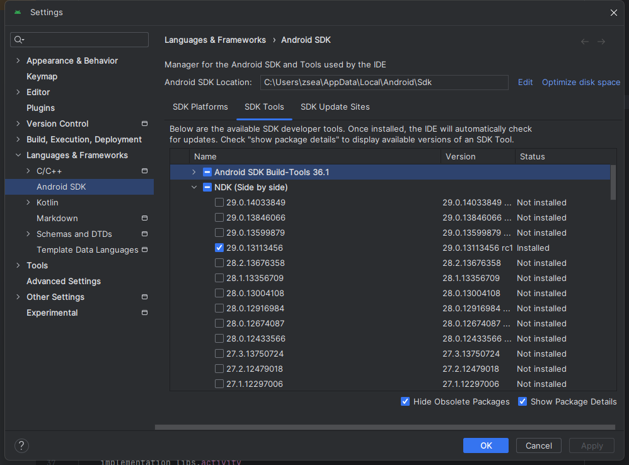Image resolution: width=629 pixels, height=465 pixels.
Task: Uncheck installed NDK 29.0.13113456
Action: [x=219, y=248]
